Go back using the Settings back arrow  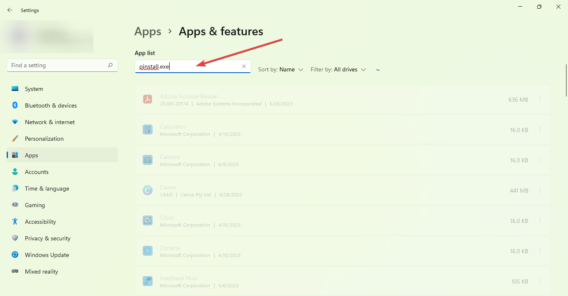click(x=10, y=10)
